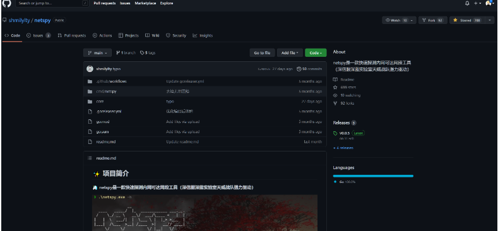Click the folder icon for cmd/netspy
Viewport: 498px width, 231px height.
[90, 92]
